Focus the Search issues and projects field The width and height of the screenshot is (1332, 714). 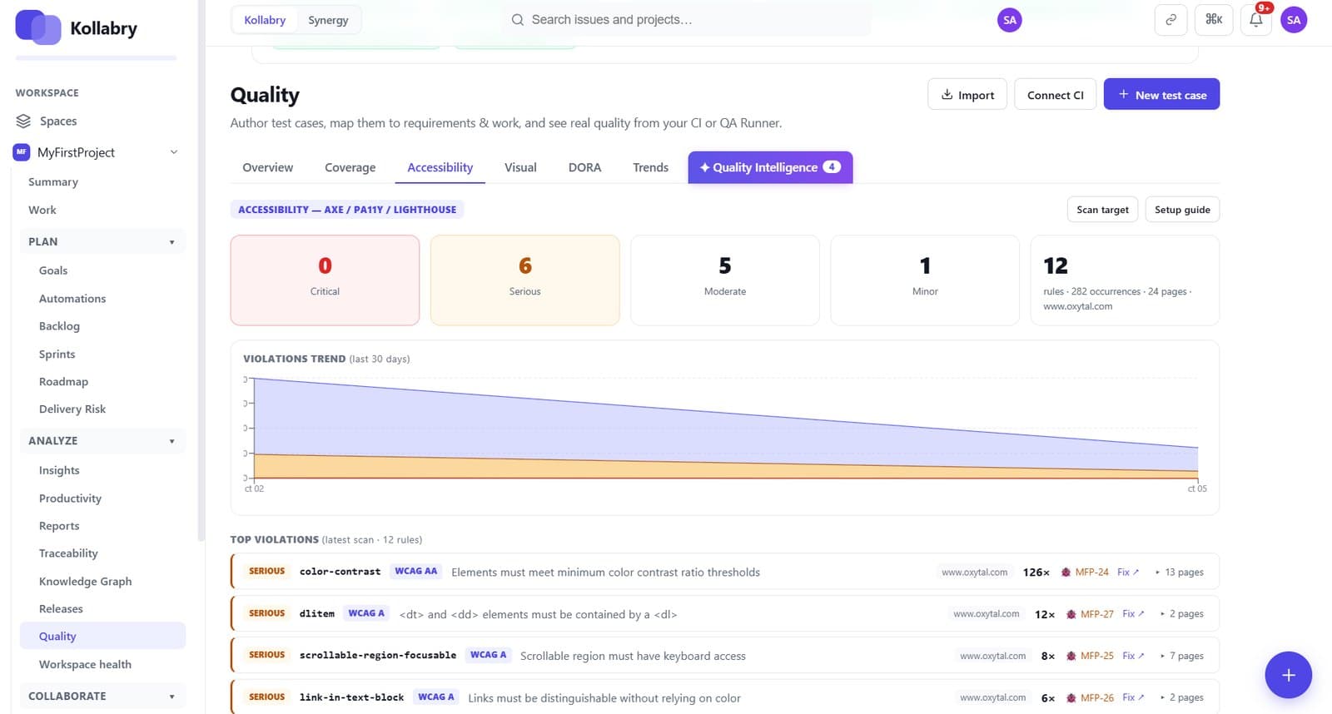pos(687,20)
